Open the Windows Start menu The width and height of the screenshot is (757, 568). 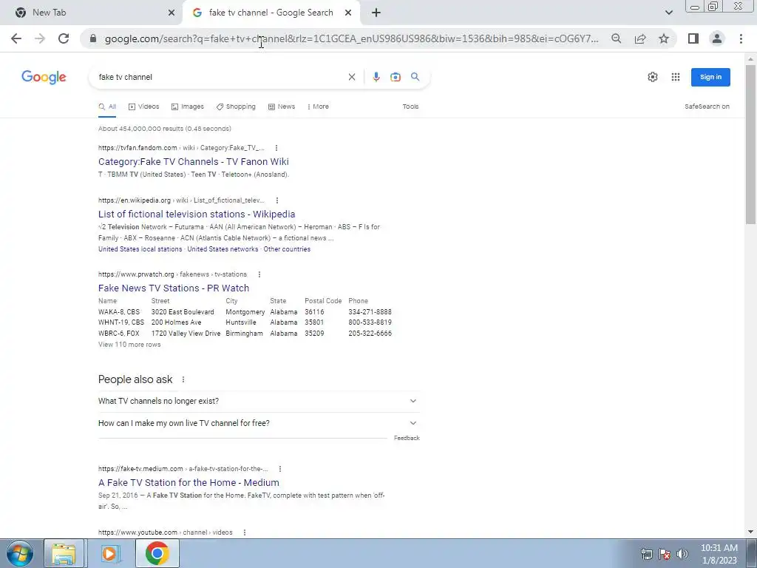click(19, 553)
